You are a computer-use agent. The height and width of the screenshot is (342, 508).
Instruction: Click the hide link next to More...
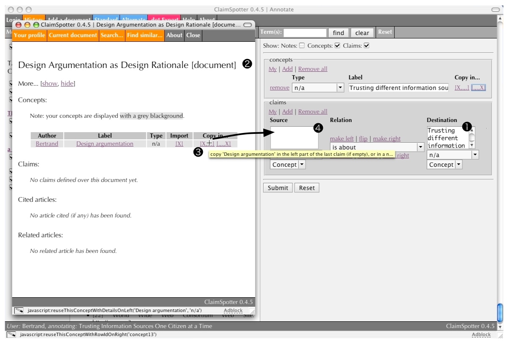[67, 84]
